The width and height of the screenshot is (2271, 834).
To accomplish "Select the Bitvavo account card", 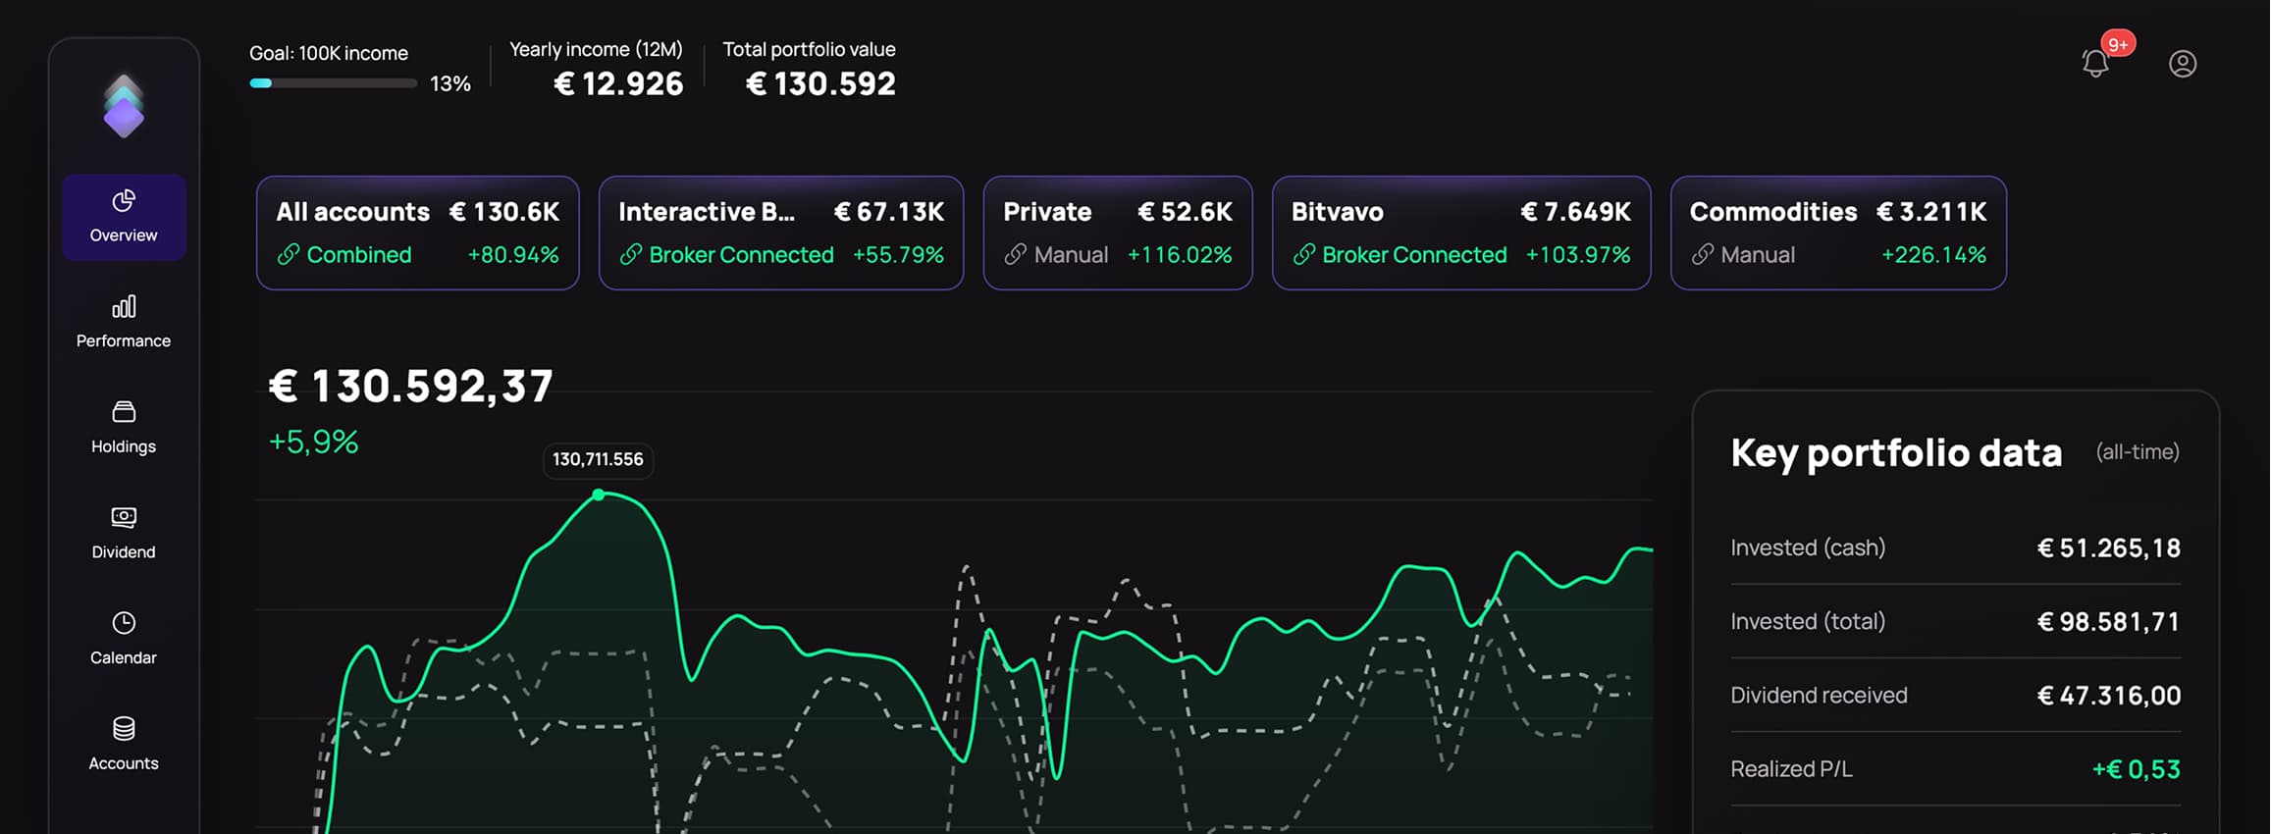I will 1461,233.
